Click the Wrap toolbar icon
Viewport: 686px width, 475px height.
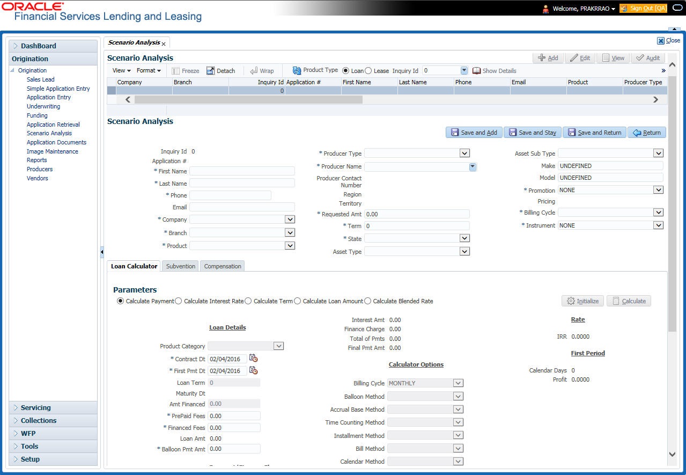[x=254, y=71]
